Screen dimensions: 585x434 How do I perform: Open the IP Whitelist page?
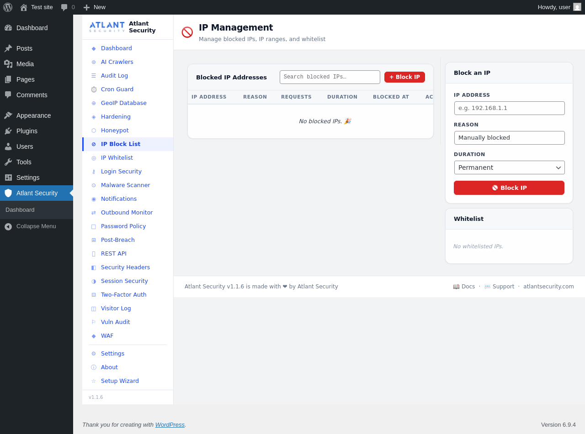[117, 158]
